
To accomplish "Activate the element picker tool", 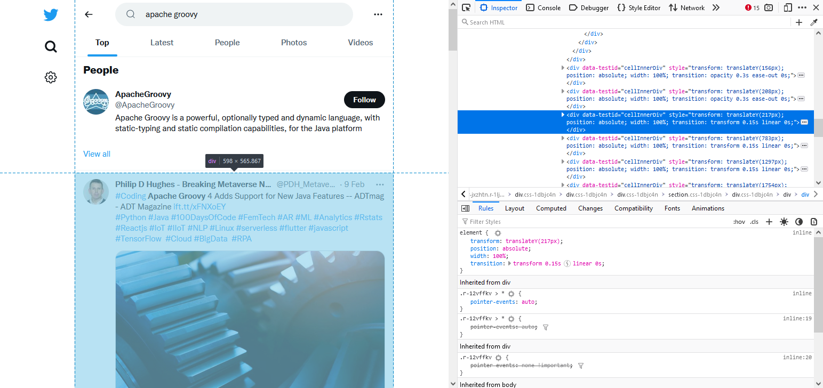I will click(x=466, y=7).
